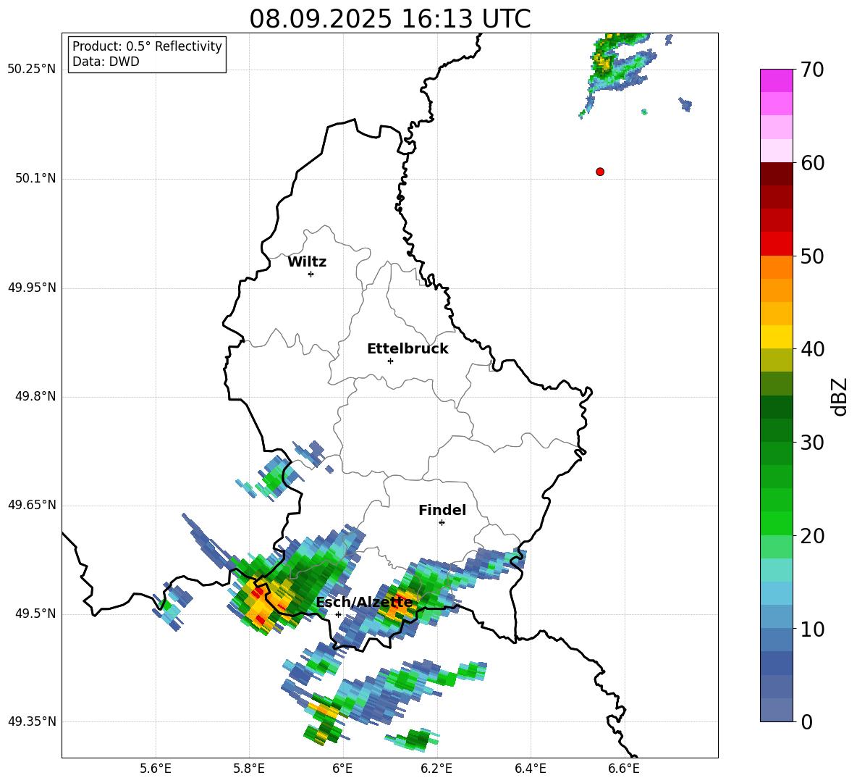
Task: Click the 'Ettelbruck' label
Action: click(408, 349)
